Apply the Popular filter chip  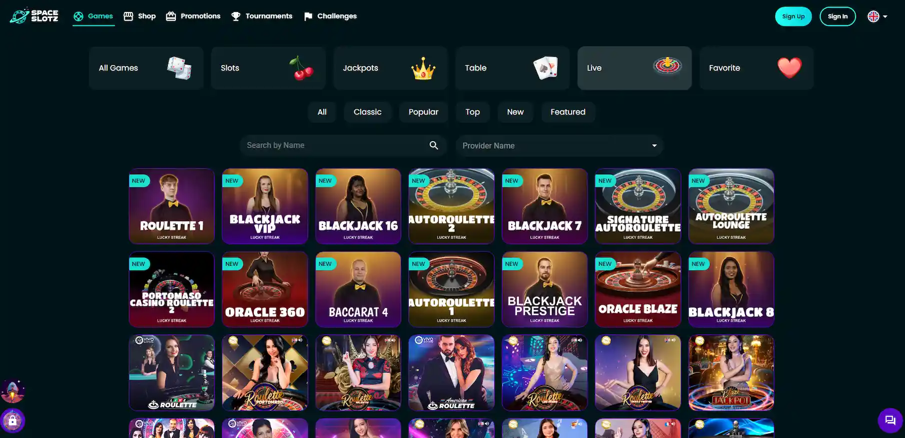click(x=423, y=112)
